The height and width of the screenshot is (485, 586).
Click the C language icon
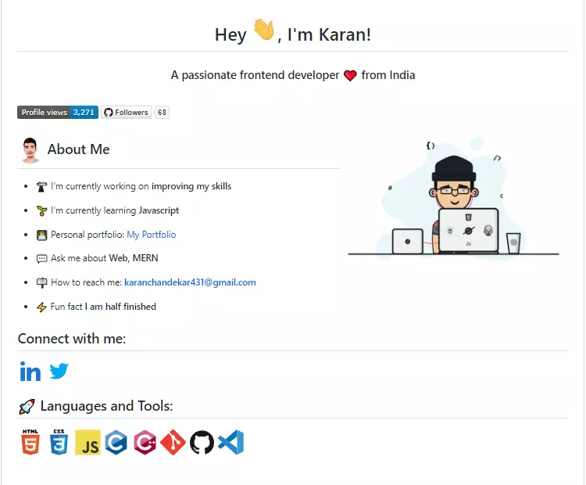(116, 442)
